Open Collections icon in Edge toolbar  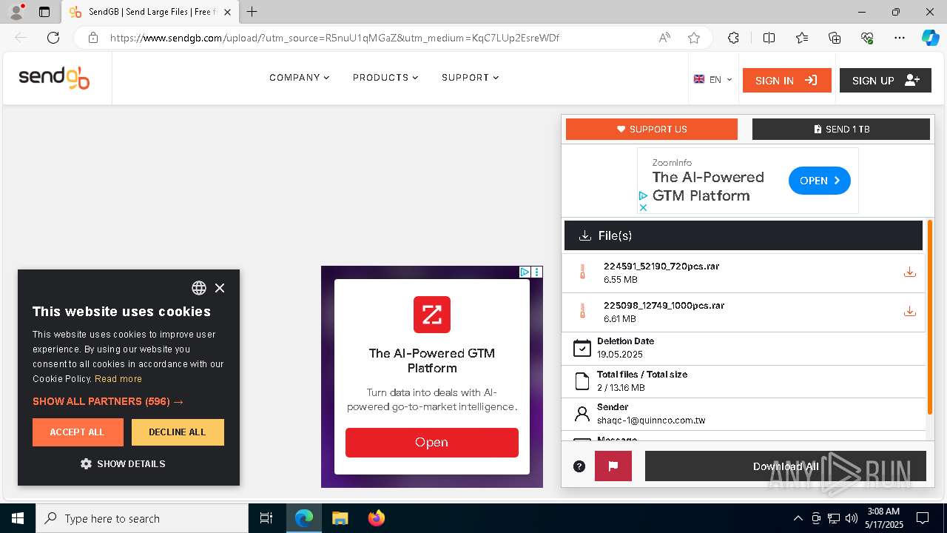(x=835, y=38)
